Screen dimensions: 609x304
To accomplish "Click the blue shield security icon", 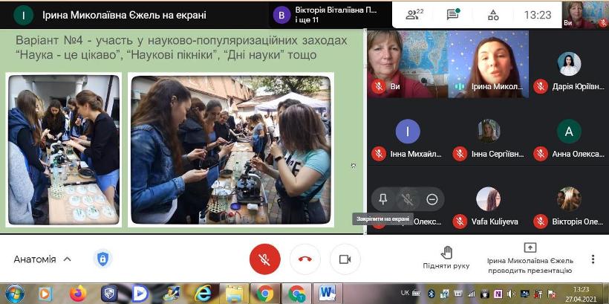I will tap(102, 259).
